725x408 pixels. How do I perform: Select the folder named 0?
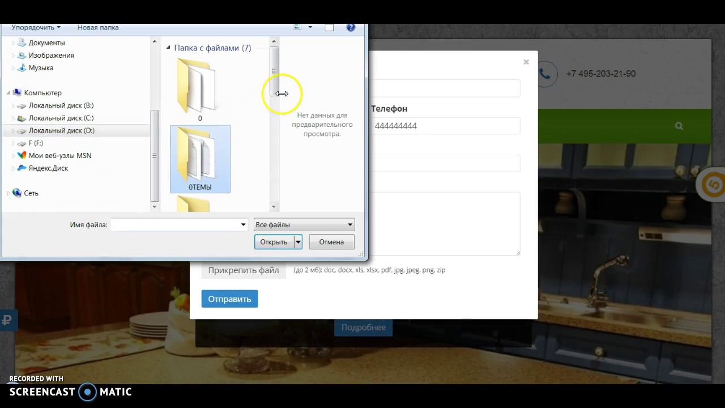pos(199,91)
